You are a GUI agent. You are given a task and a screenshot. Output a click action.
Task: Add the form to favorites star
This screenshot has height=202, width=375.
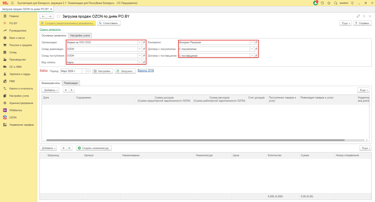pyautogui.click(x=58, y=16)
